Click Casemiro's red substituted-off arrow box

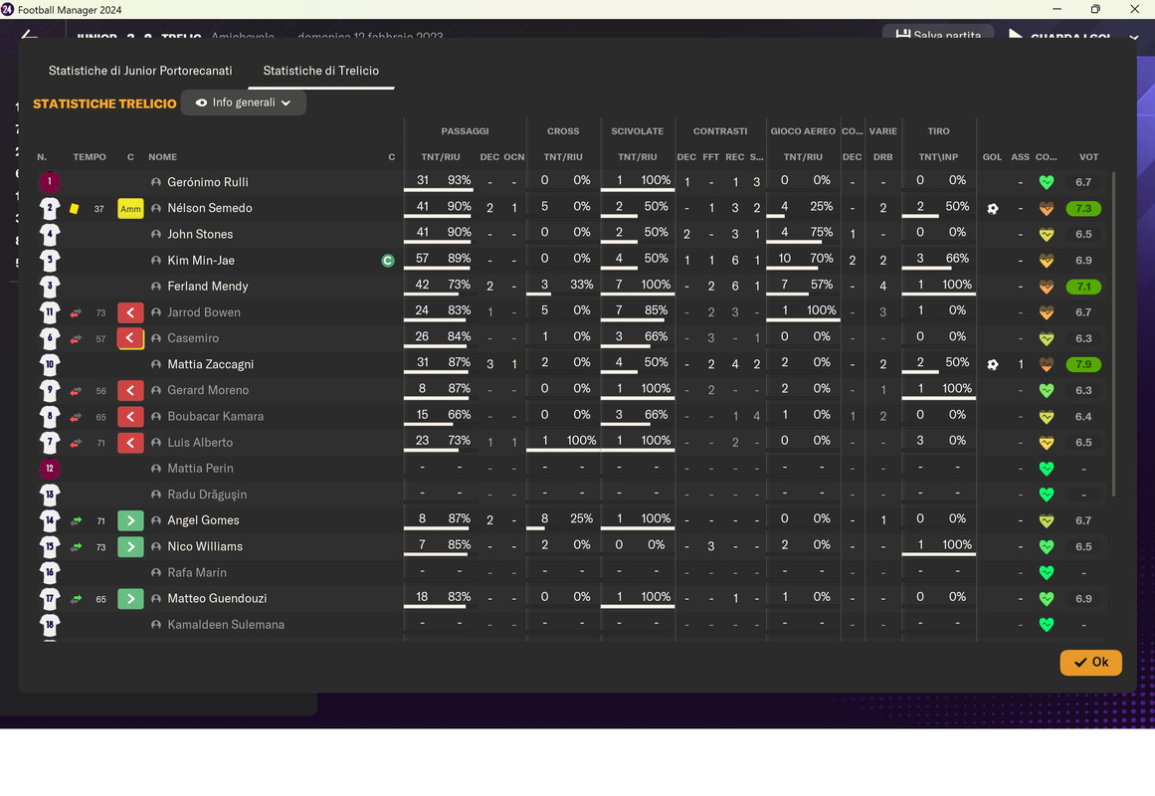tap(130, 338)
